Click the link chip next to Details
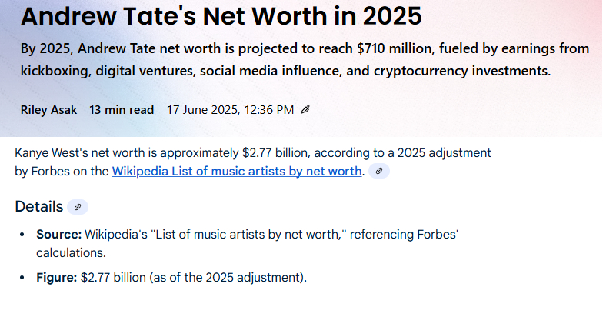606x317 pixels. coord(78,207)
